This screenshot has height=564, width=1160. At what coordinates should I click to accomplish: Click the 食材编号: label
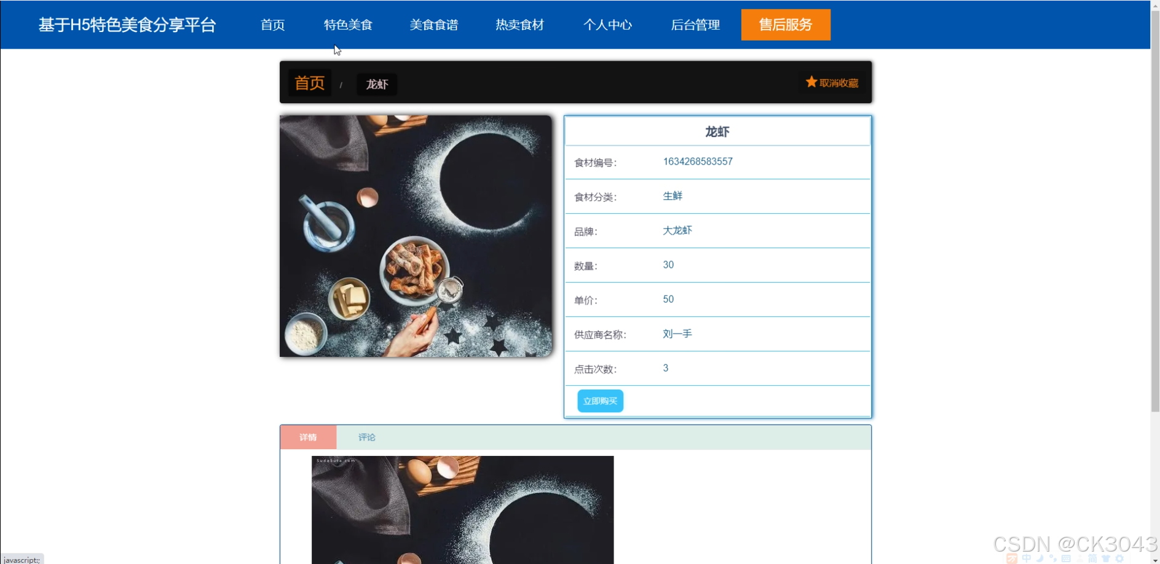pos(595,163)
